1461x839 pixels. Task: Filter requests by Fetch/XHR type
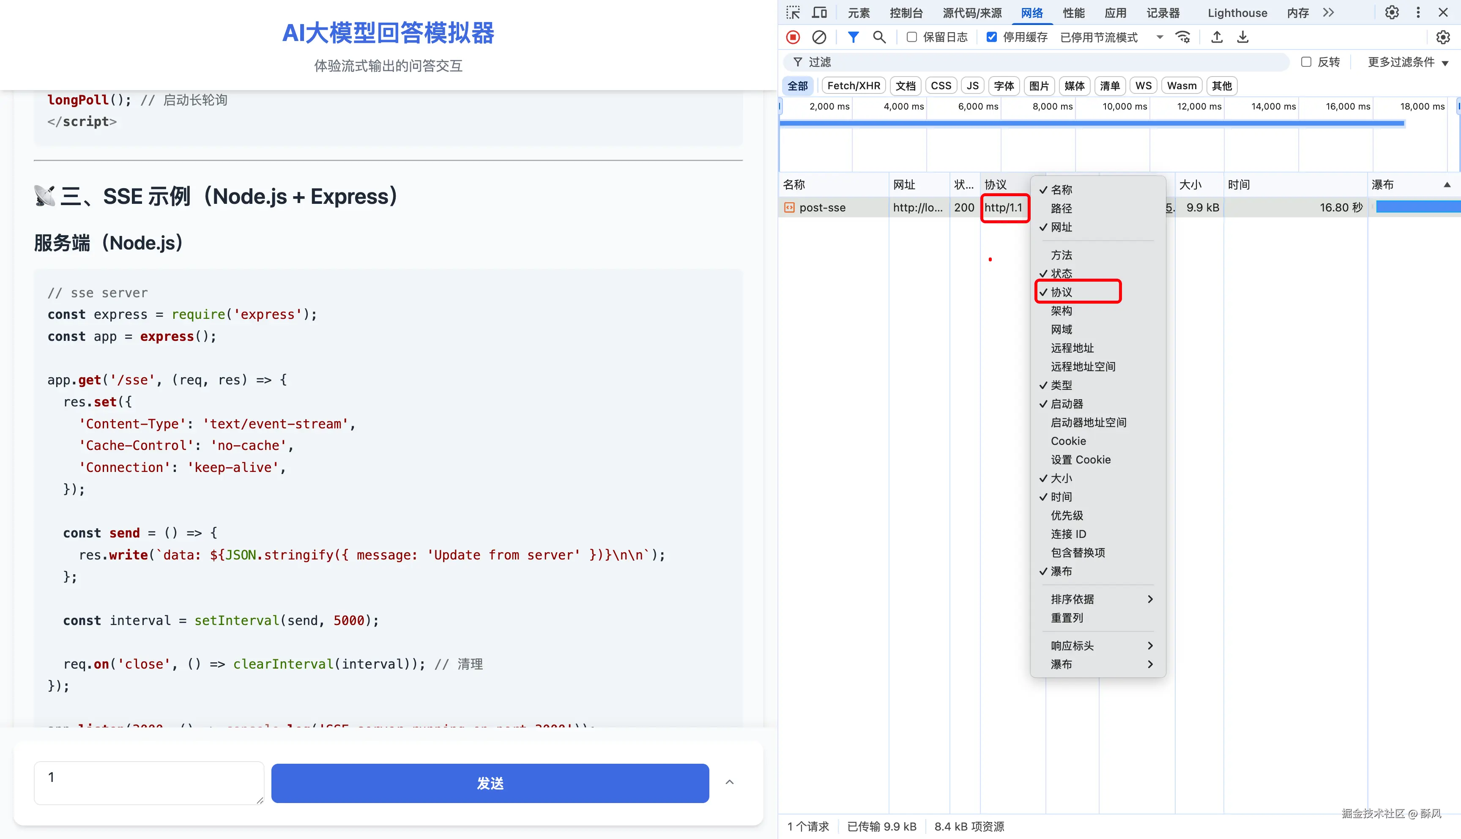pyautogui.click(x=854, y=86)
